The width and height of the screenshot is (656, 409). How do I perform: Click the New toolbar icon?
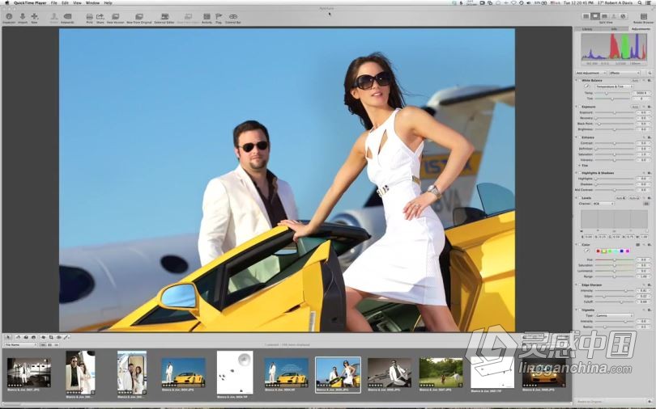tap(34, 18)
